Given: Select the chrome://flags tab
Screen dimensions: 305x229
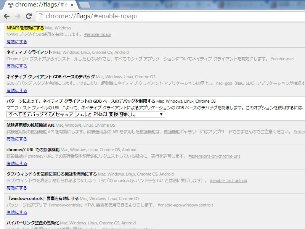Looking at the screenshot, I should 40,5.
